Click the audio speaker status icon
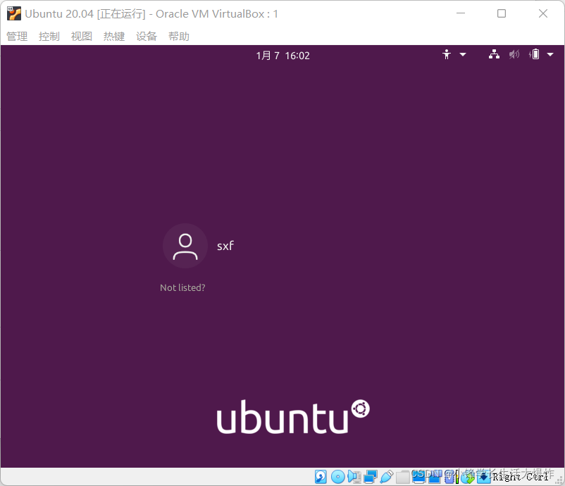Screen dimensions: 565x486 354,477
